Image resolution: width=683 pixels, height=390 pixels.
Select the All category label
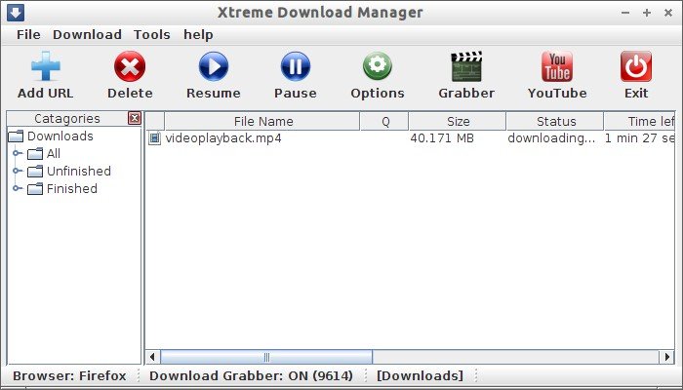click(54, 154)
